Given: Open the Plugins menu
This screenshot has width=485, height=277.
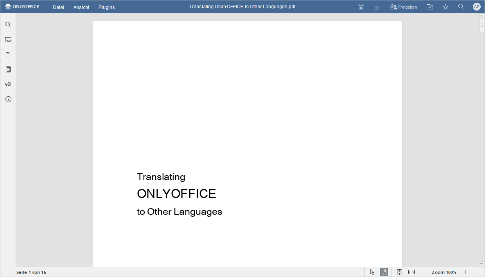Looking at the screenshot, I should pyautogui.click(x=106, y=7).
